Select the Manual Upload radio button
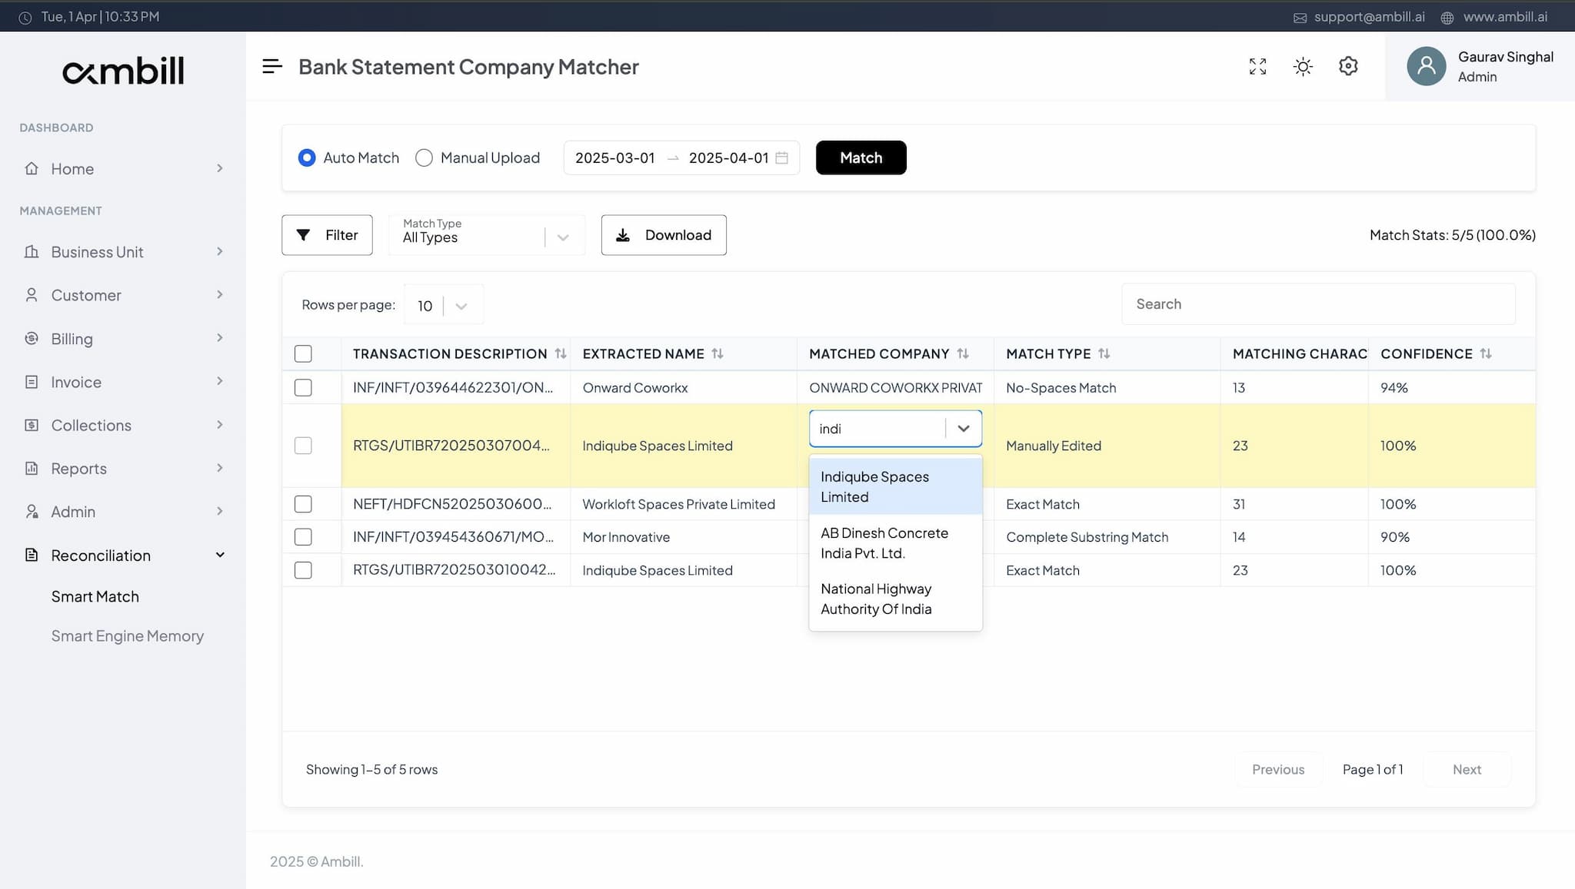The width and height of the screenshot is (1575, 889). [x=424, y=158]
